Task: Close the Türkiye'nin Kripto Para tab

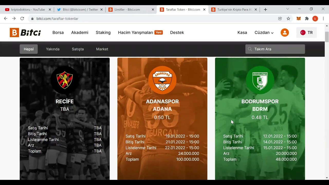Action: [255, 10]
